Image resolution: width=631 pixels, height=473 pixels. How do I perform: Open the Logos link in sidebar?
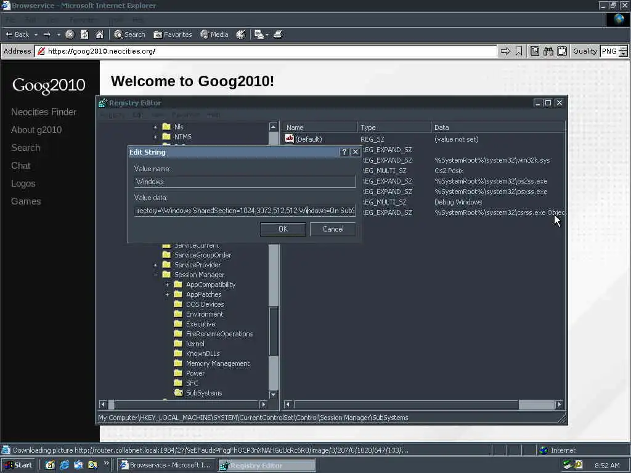point(23,184)
